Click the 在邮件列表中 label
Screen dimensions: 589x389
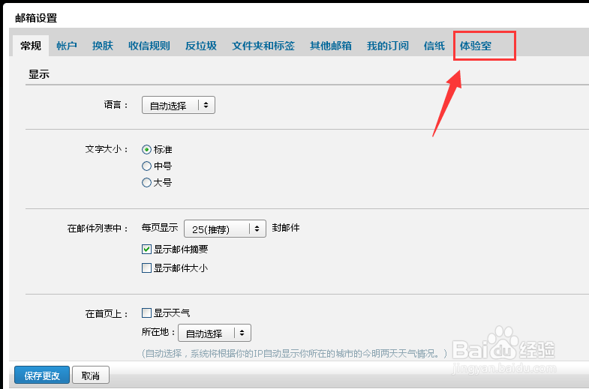[98, 229]
